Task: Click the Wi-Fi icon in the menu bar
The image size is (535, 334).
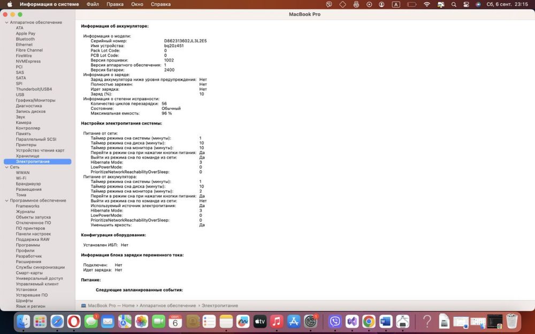Action: click(427, 4)
